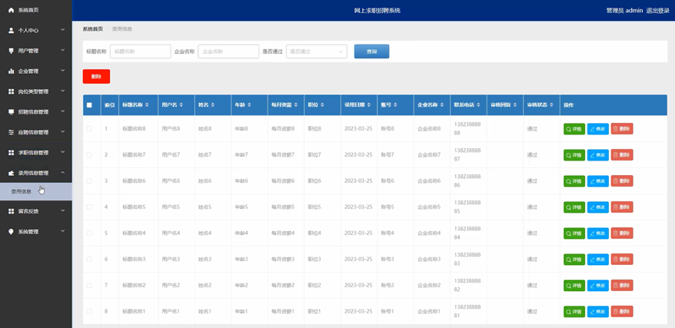Open the 留言反馈 sidebar menu
675x328 pixels.
(35, 211)
